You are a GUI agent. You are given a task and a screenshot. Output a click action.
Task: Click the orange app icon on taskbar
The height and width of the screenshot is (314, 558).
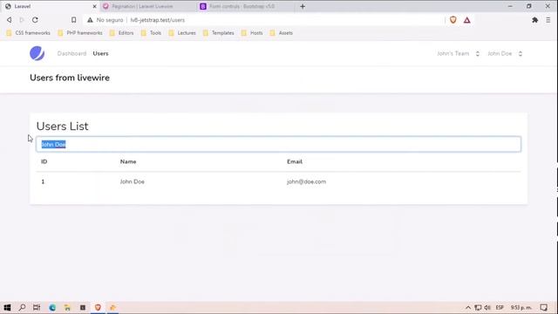coord(112,307)
